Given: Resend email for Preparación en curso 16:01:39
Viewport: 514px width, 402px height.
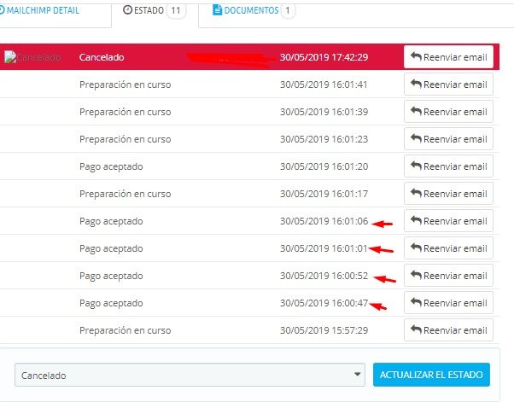Looking at the screenshot, I should (448, 112).
